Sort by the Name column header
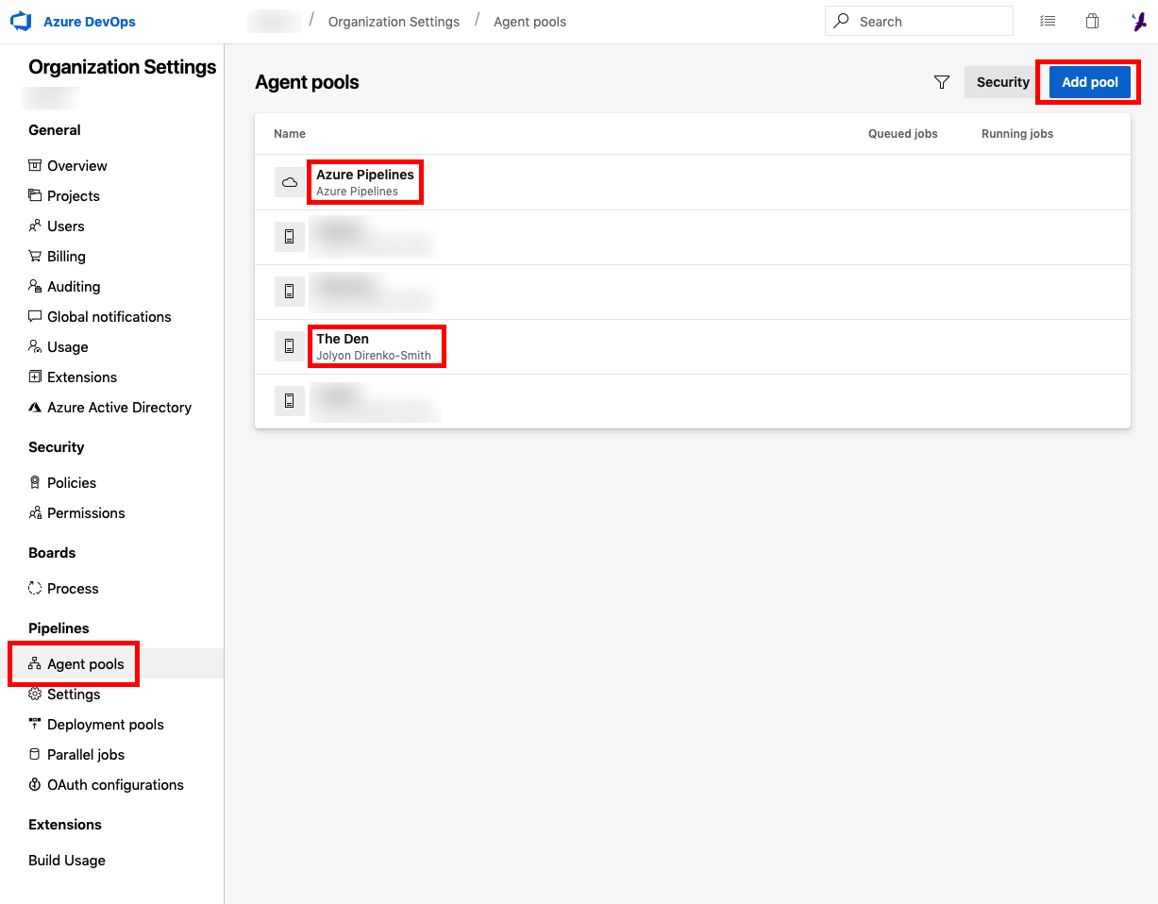The height and width of the screenshot is (904, 1158). point(290,134)
